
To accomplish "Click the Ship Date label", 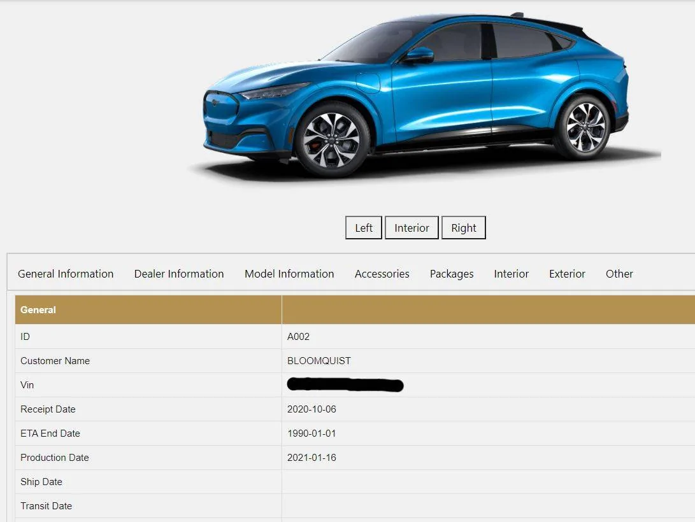I will (x=41, y=482).
